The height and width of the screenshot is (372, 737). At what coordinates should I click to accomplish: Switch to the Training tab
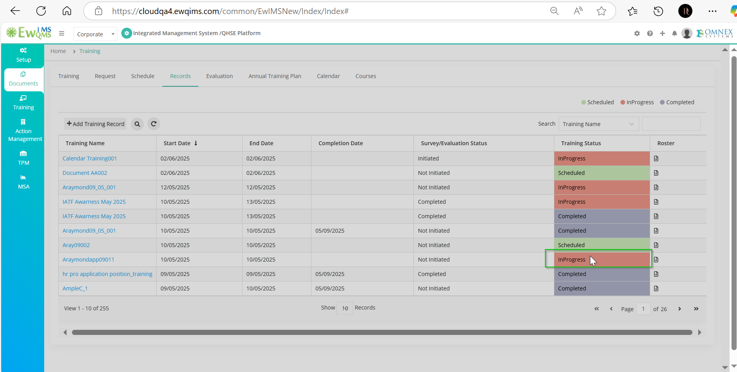(x=68, y=76)
